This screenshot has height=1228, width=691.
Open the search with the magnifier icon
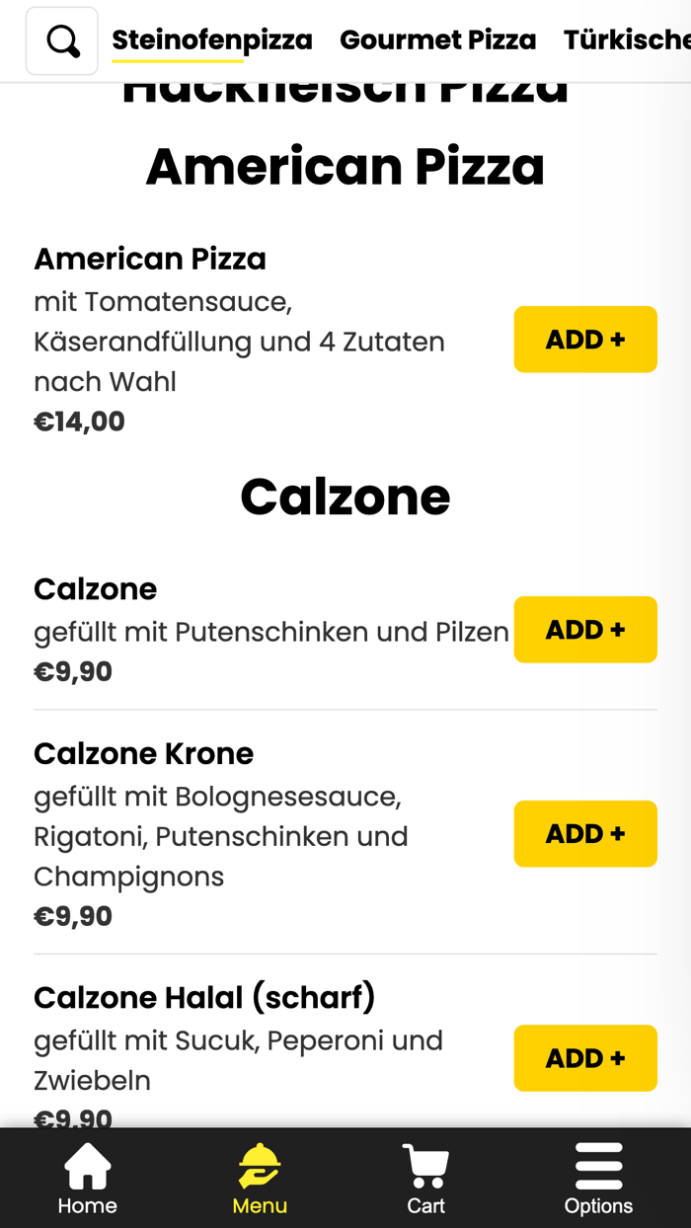click(61, 39)
